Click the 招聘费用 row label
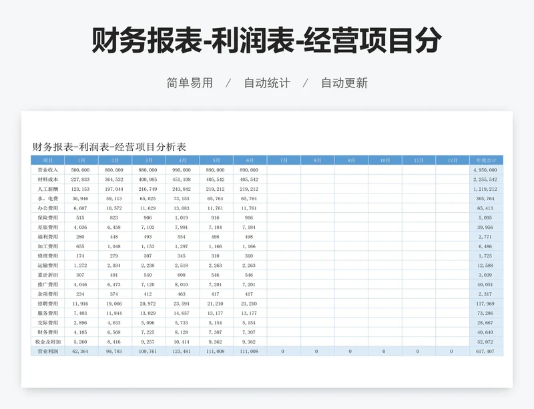 click(47, 304)
